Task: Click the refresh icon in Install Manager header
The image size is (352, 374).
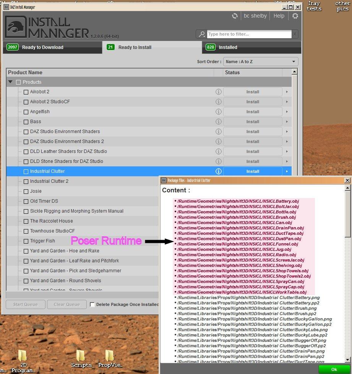Action: tap(235, 16)
